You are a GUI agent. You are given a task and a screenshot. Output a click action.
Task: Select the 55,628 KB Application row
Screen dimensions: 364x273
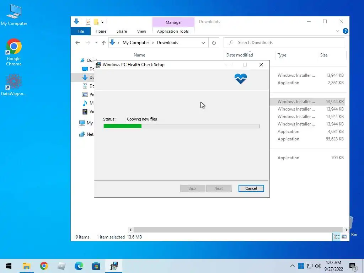(307, 139)
